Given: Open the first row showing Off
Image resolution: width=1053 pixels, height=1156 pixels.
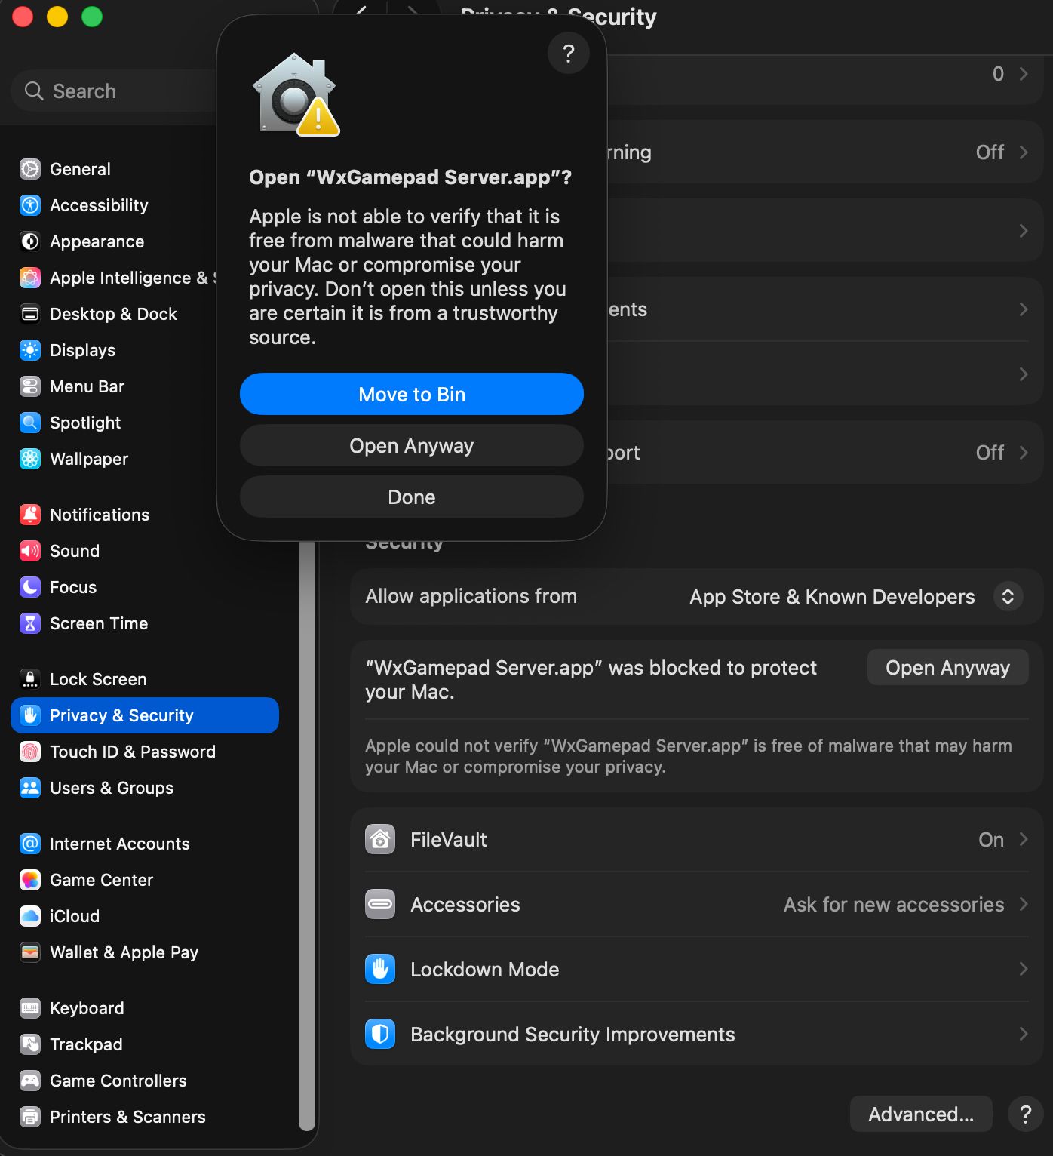Looking at the screenshot, I should pos(825,152).
